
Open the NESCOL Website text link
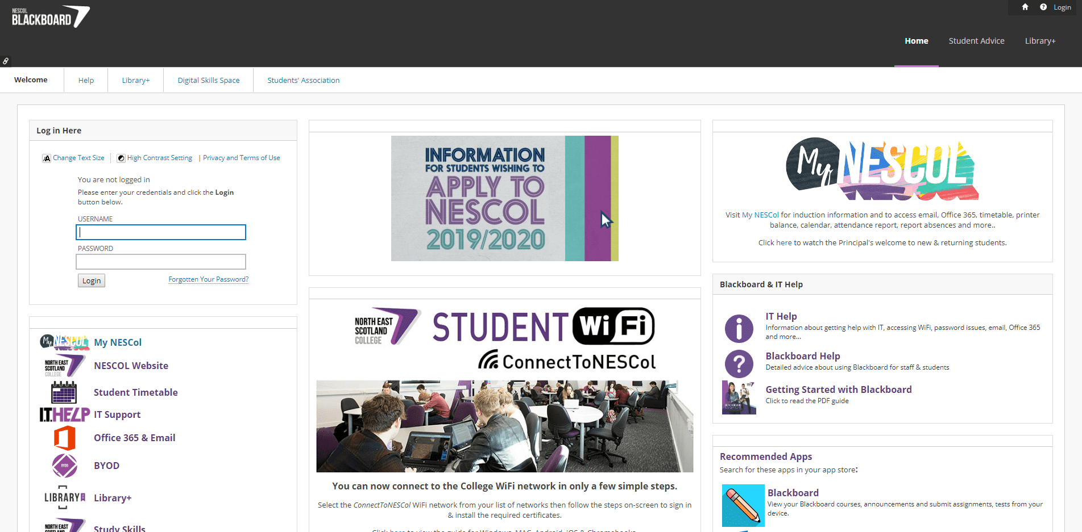click(x=131, y=366)
